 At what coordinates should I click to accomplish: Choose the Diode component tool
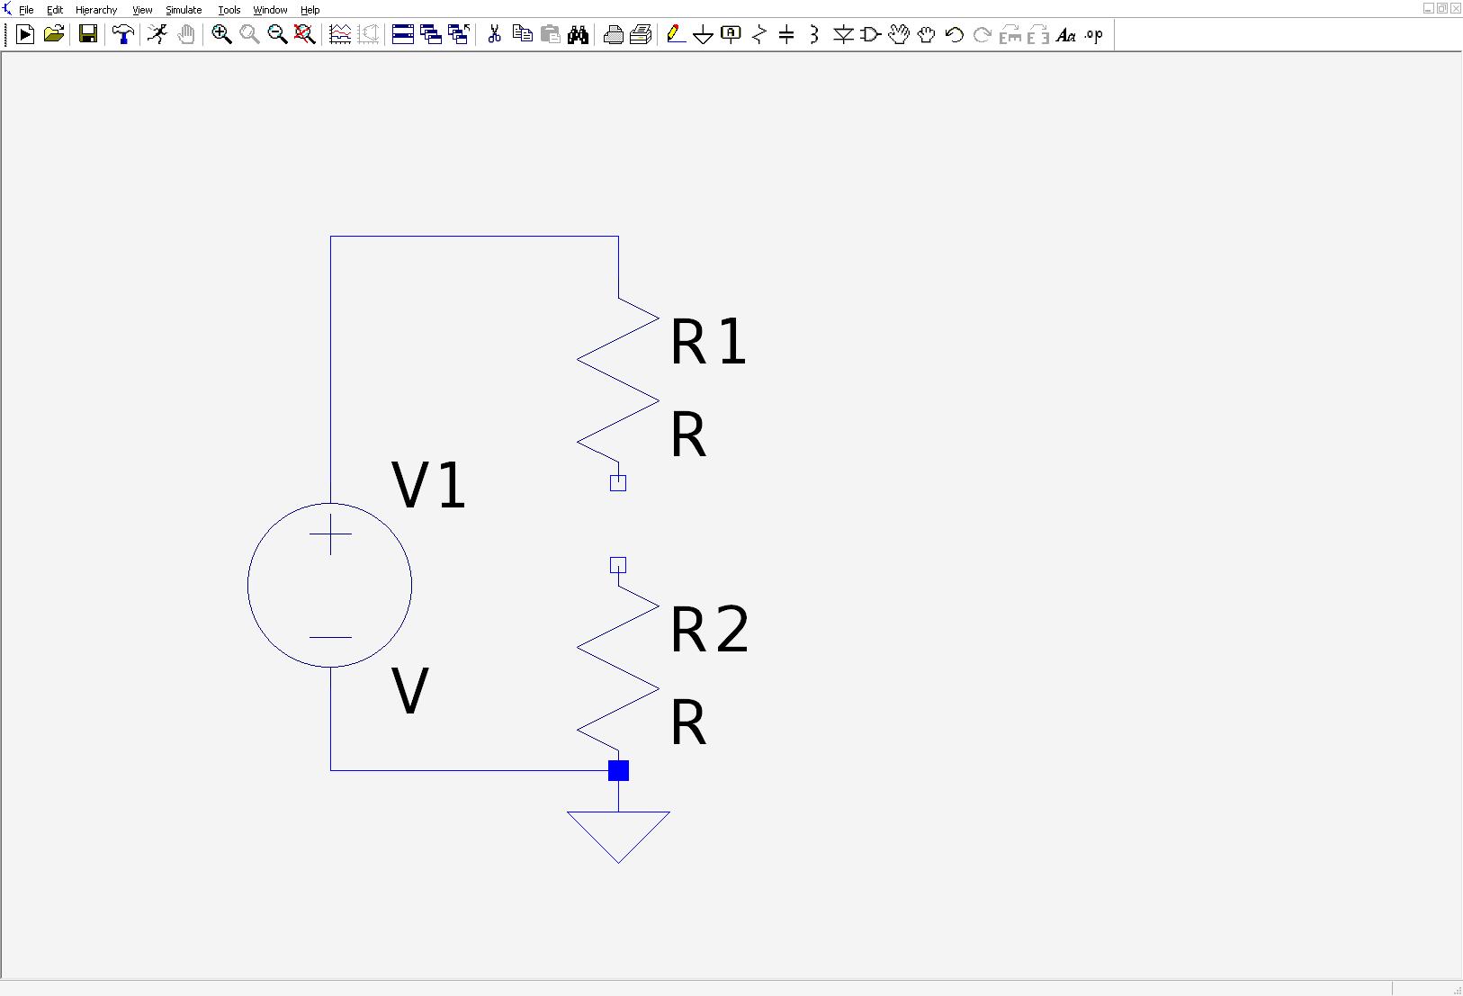(x=842, y=35)
